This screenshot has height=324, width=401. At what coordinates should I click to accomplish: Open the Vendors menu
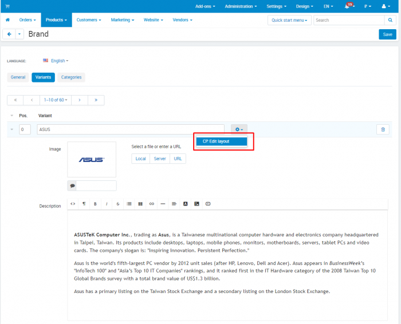click(182, 20)
